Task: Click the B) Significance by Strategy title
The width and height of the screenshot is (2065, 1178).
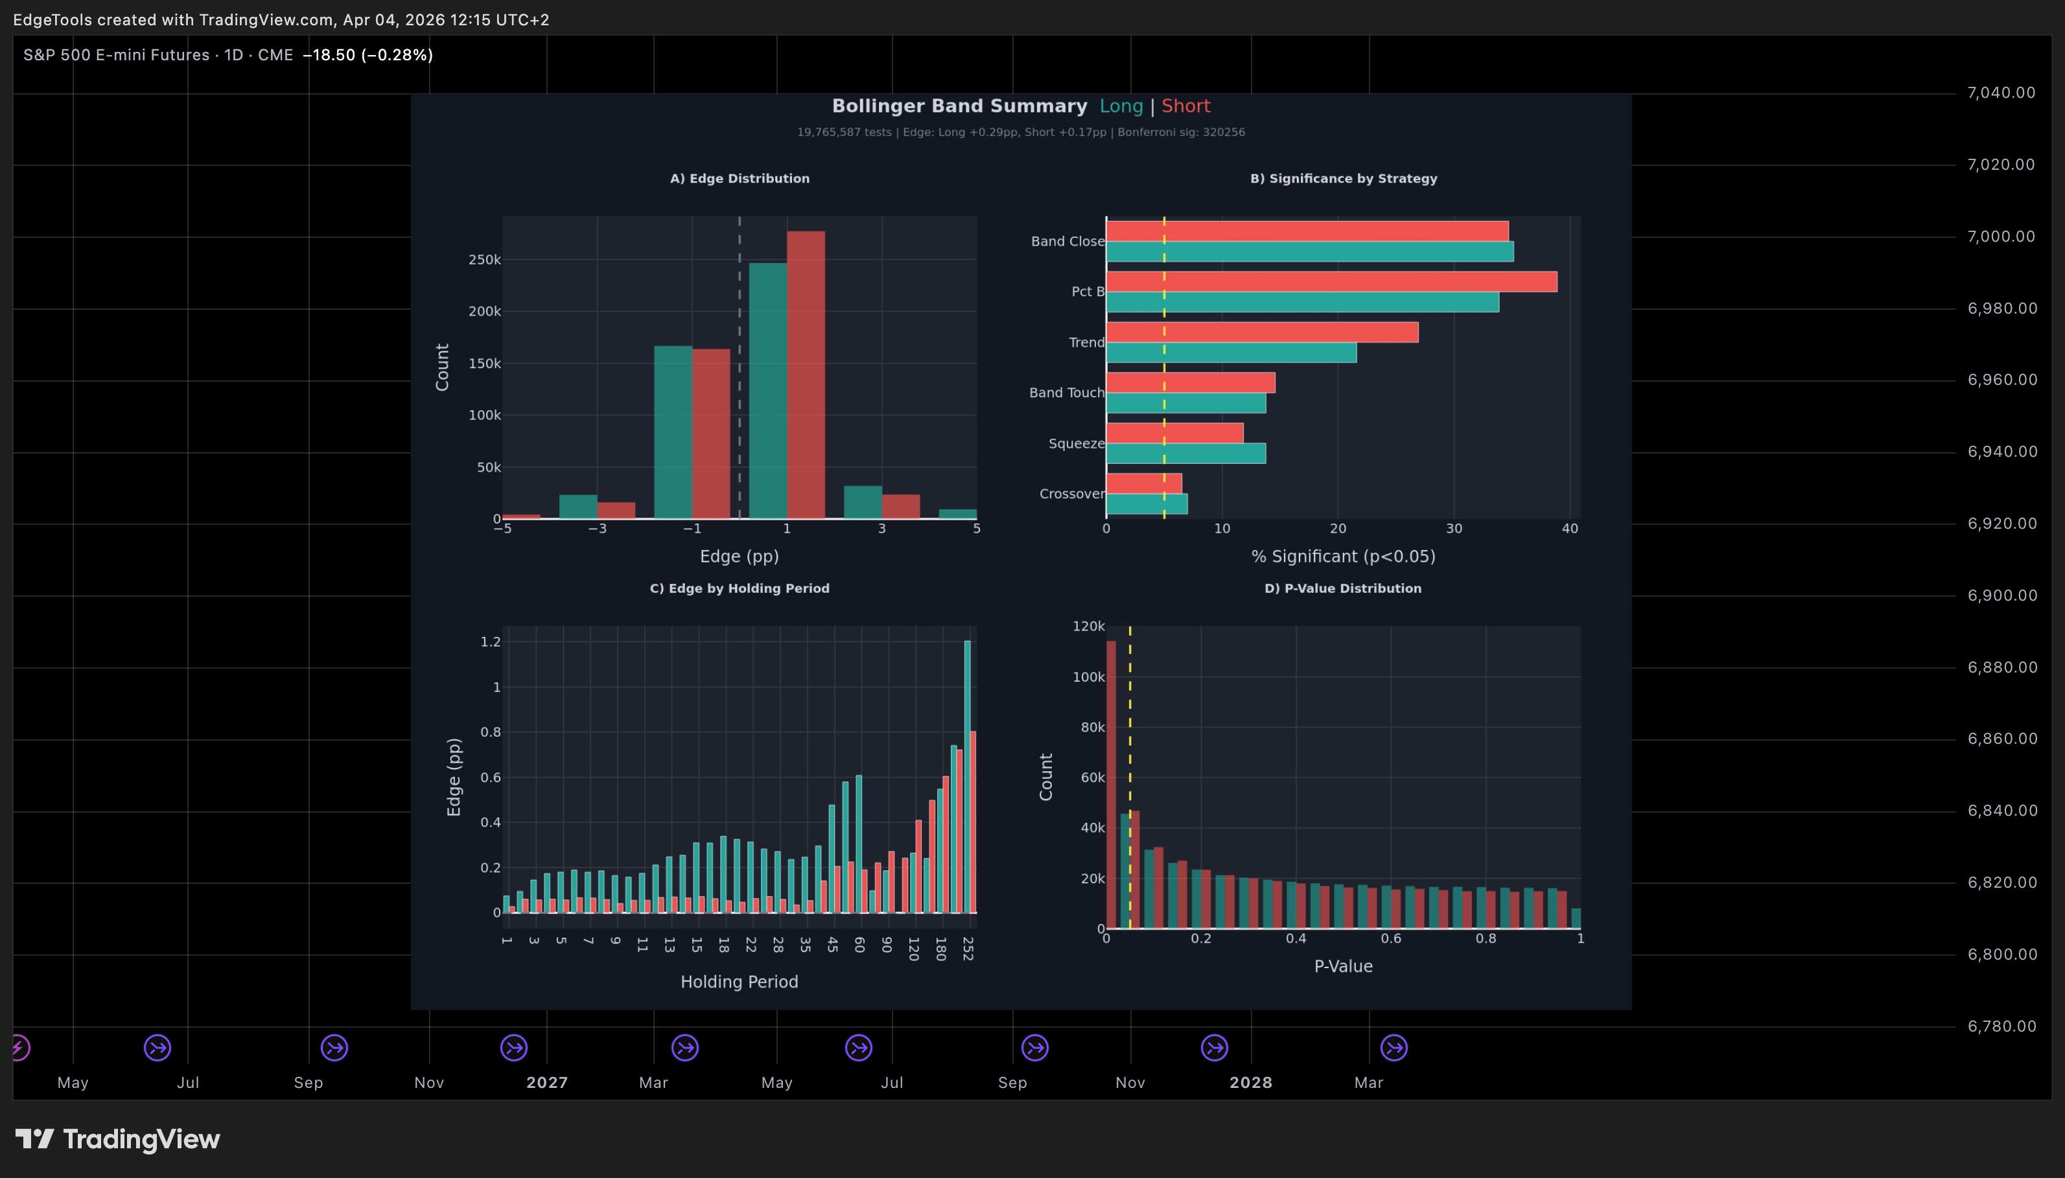Action: [x=1343, y=179]
